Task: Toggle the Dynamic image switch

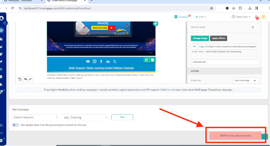Action: [254, 27]
